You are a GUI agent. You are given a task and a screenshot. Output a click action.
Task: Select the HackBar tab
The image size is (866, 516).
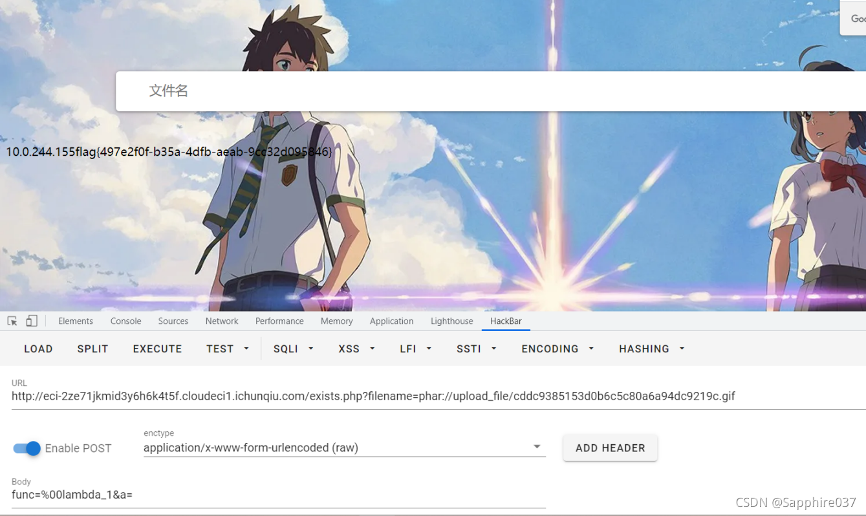pyautogui.click(x=506, y=321)
